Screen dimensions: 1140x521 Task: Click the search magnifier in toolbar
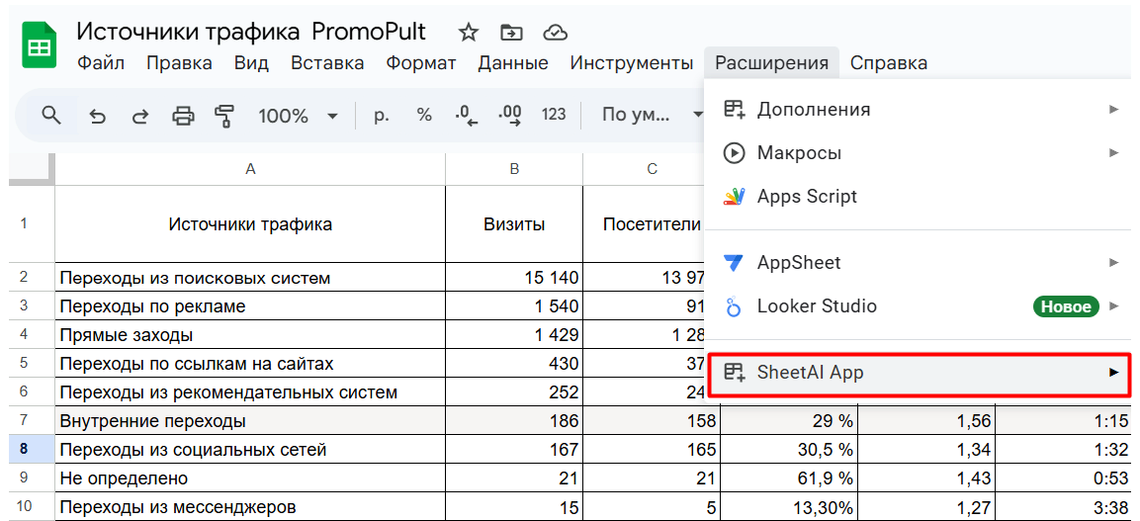point(51,116)
